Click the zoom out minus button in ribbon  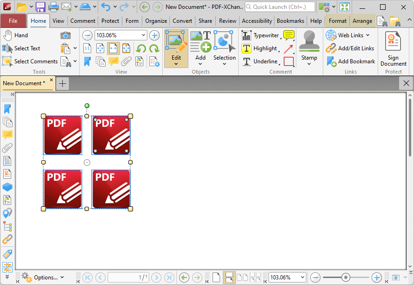click(x=87, y=35)
